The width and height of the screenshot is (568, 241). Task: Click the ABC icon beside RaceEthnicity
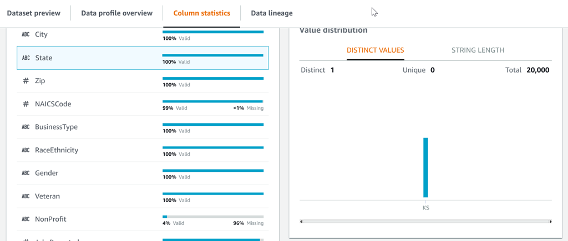[x=26, y=150]
